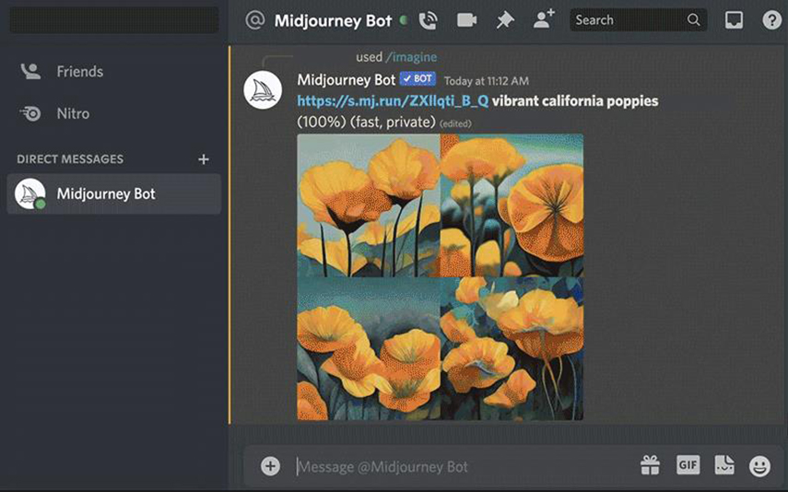Open the GIF picker
788x492 pixels.
coord(688,465)
